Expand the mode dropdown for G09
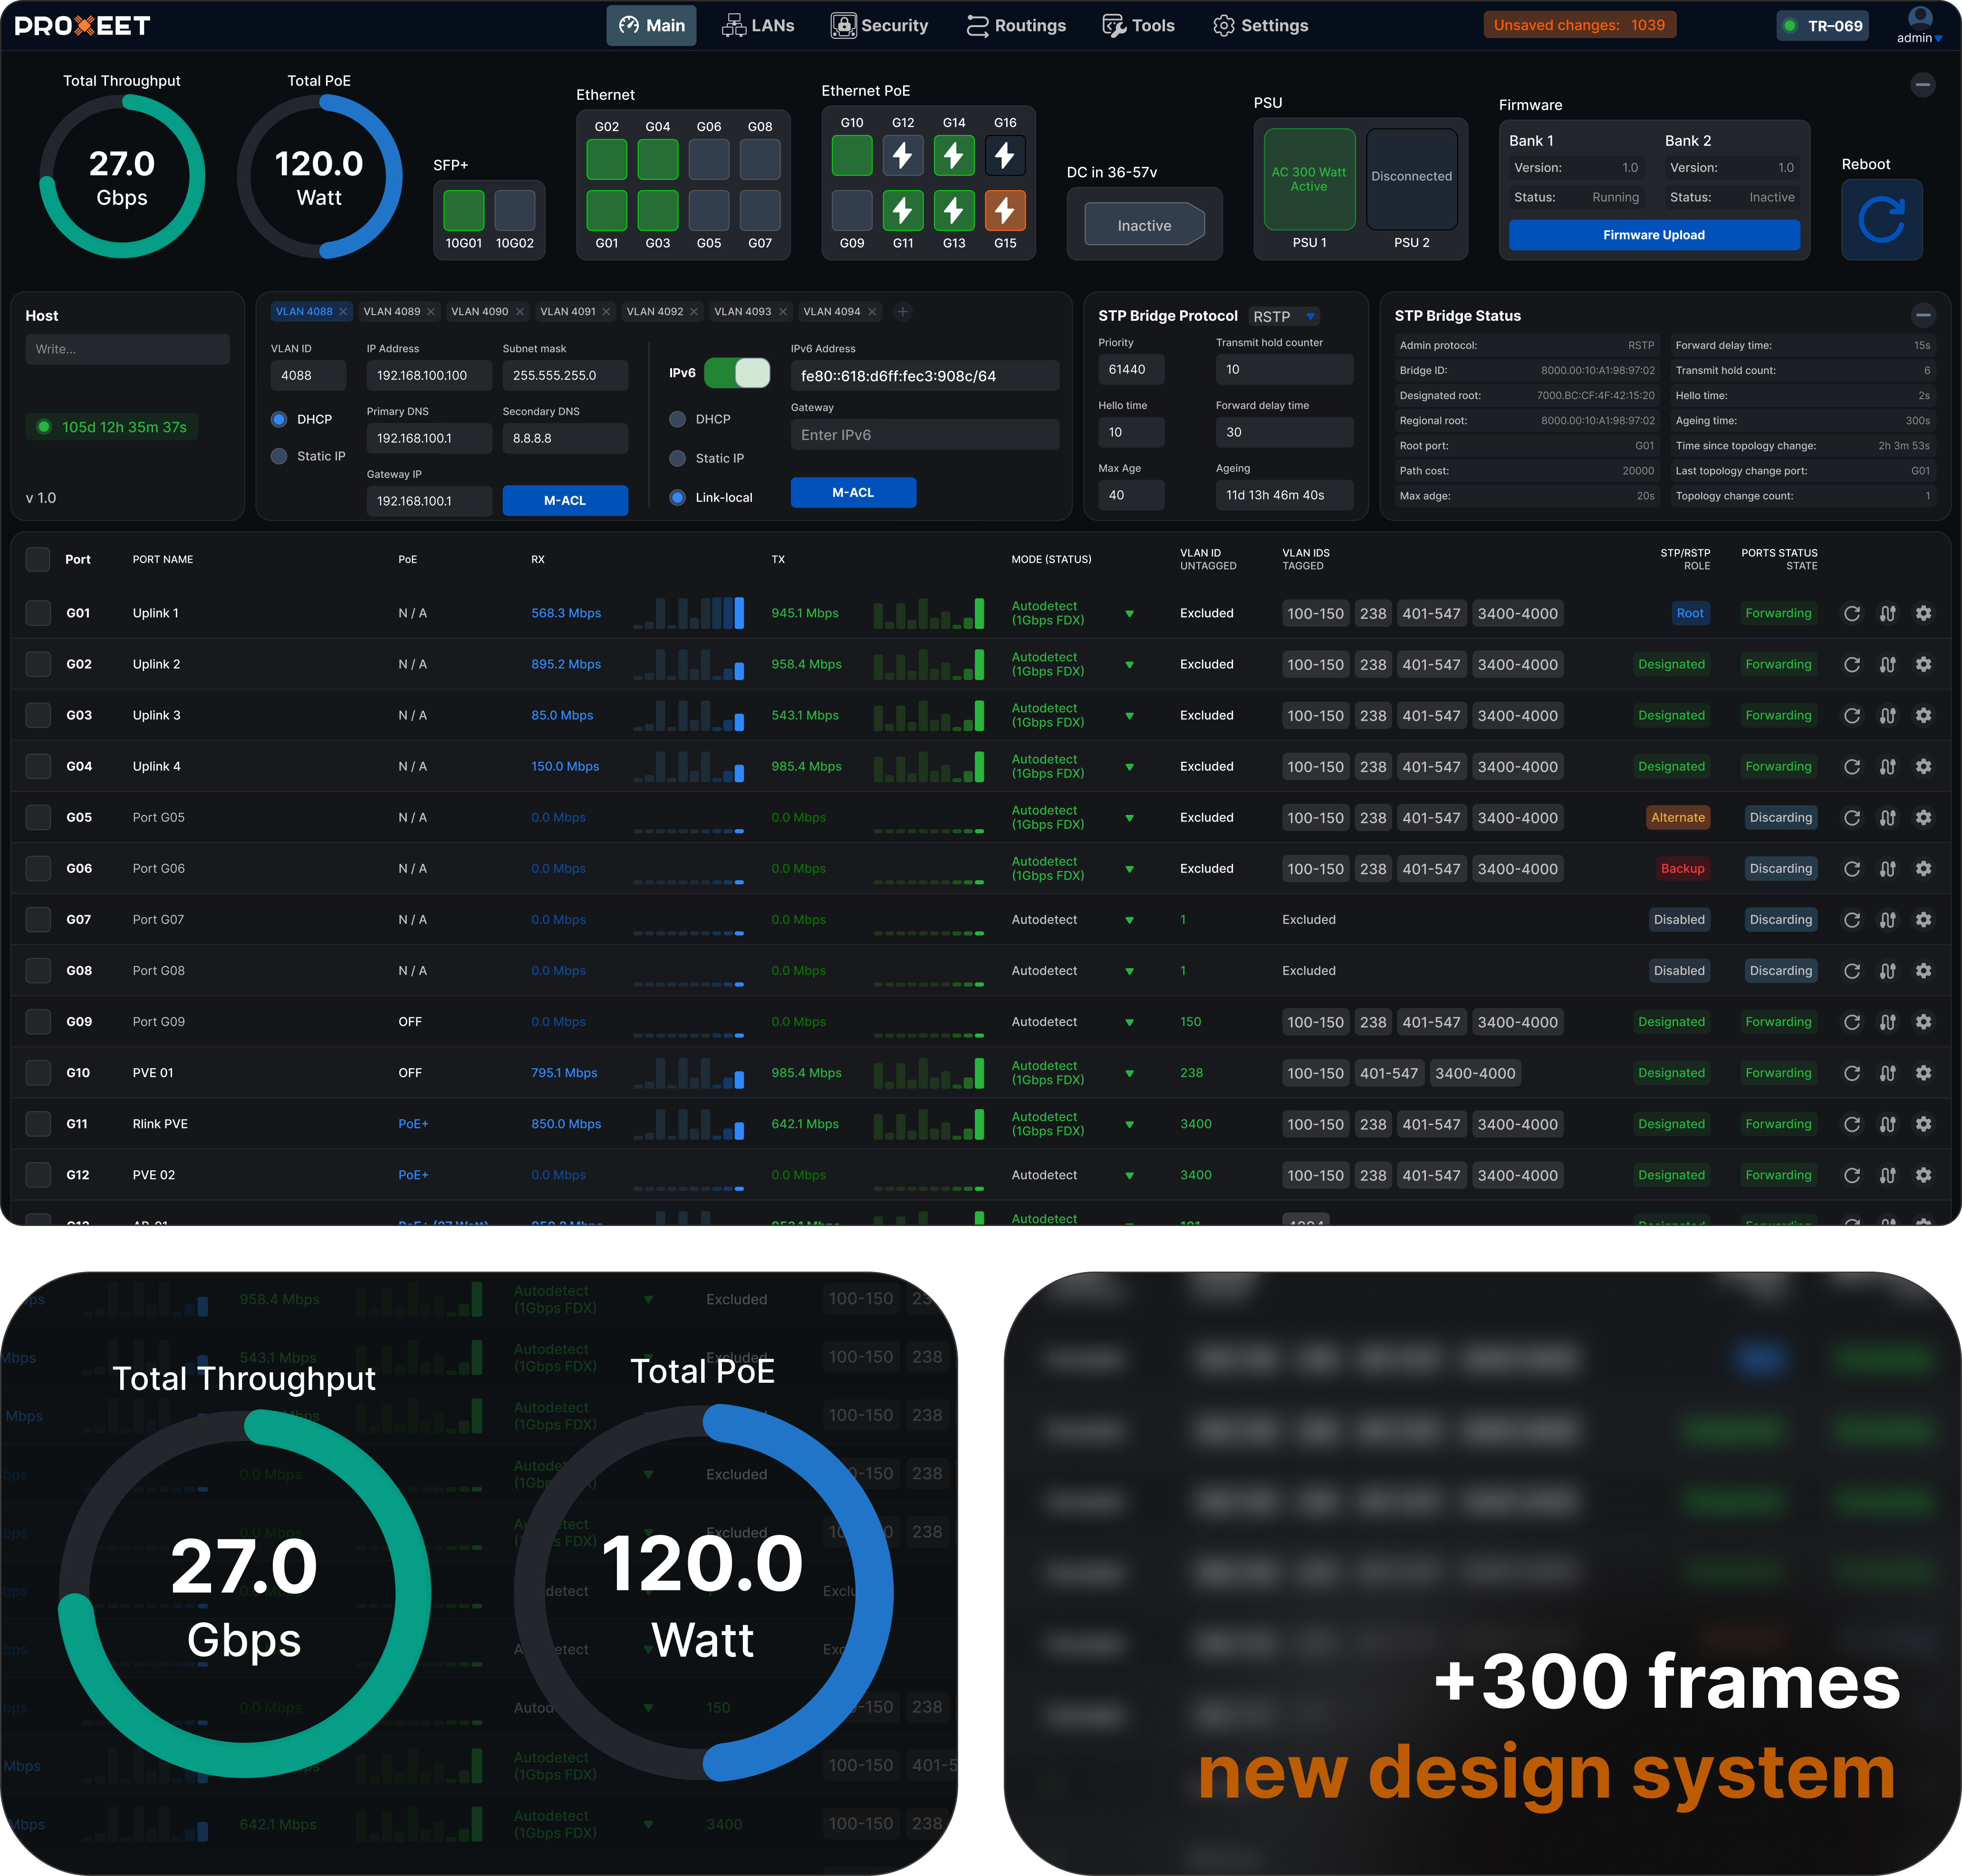This screenshot has width=1962, height=1876. (1129, 1022)
